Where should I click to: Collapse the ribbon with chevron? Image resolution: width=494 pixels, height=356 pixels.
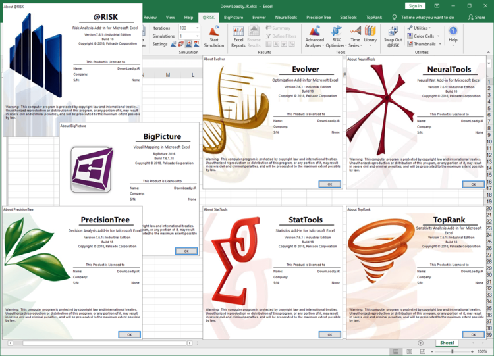(488, 52)
